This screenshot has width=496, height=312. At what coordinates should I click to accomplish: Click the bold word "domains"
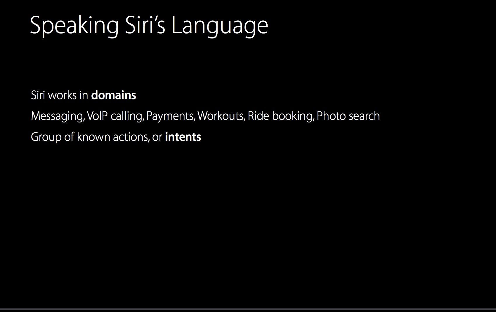tap(114, 95)
